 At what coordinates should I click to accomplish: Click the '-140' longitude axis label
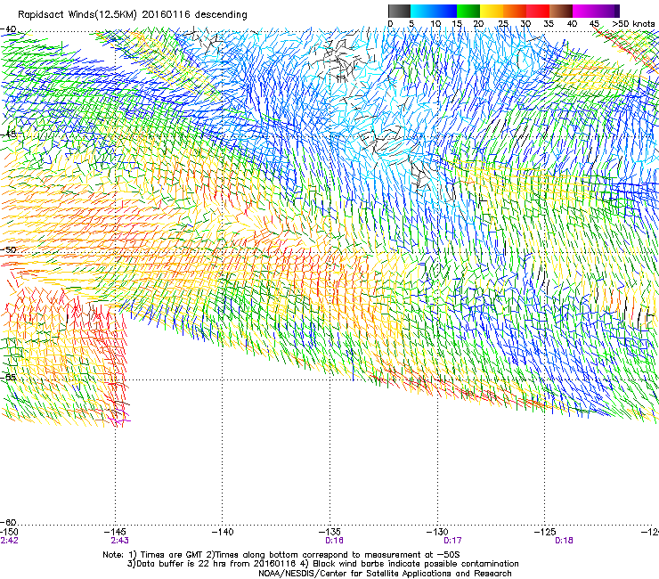(223, 532)
